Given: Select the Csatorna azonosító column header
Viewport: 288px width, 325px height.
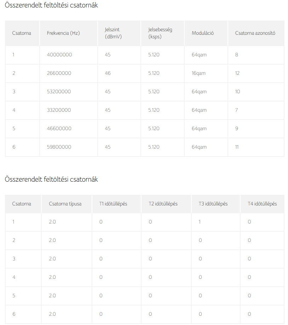Looking at the screenshot, I should pos(255,33).
